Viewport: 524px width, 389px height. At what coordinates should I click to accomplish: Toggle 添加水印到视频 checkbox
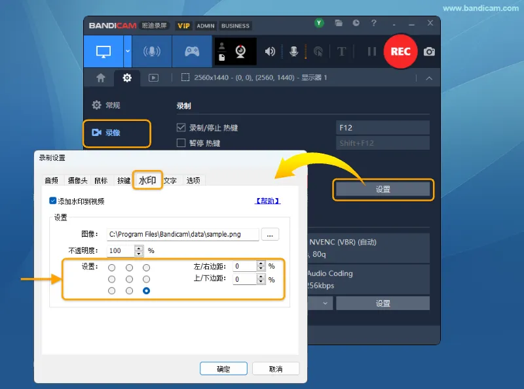[x=52, y=201]
